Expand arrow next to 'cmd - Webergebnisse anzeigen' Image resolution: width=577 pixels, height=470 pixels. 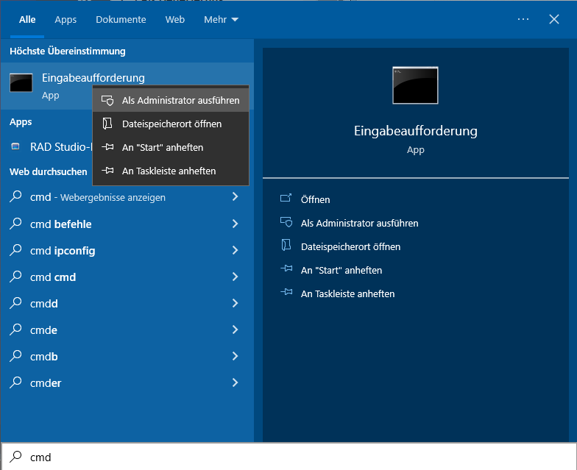pos(236,197)
